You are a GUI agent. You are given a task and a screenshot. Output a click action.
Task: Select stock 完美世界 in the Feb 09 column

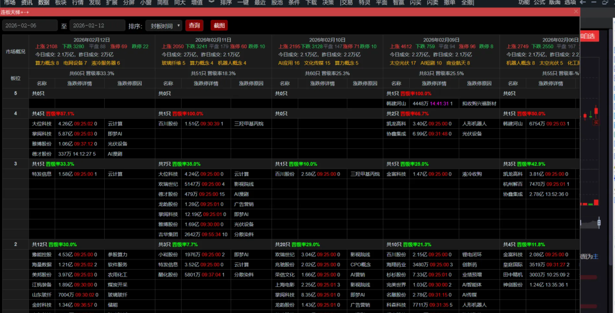click(396, 284)
